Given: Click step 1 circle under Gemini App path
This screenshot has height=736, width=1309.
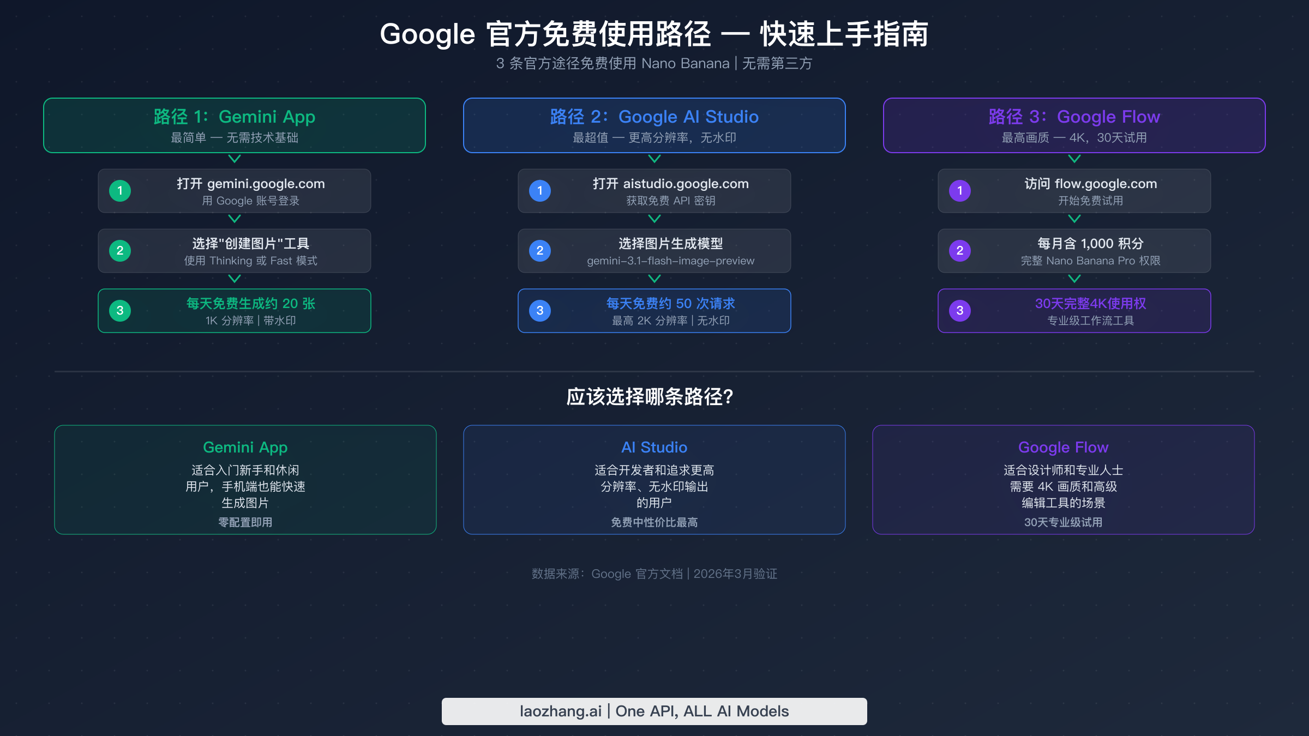Looking at the screenshot, I should pos(120,191).
